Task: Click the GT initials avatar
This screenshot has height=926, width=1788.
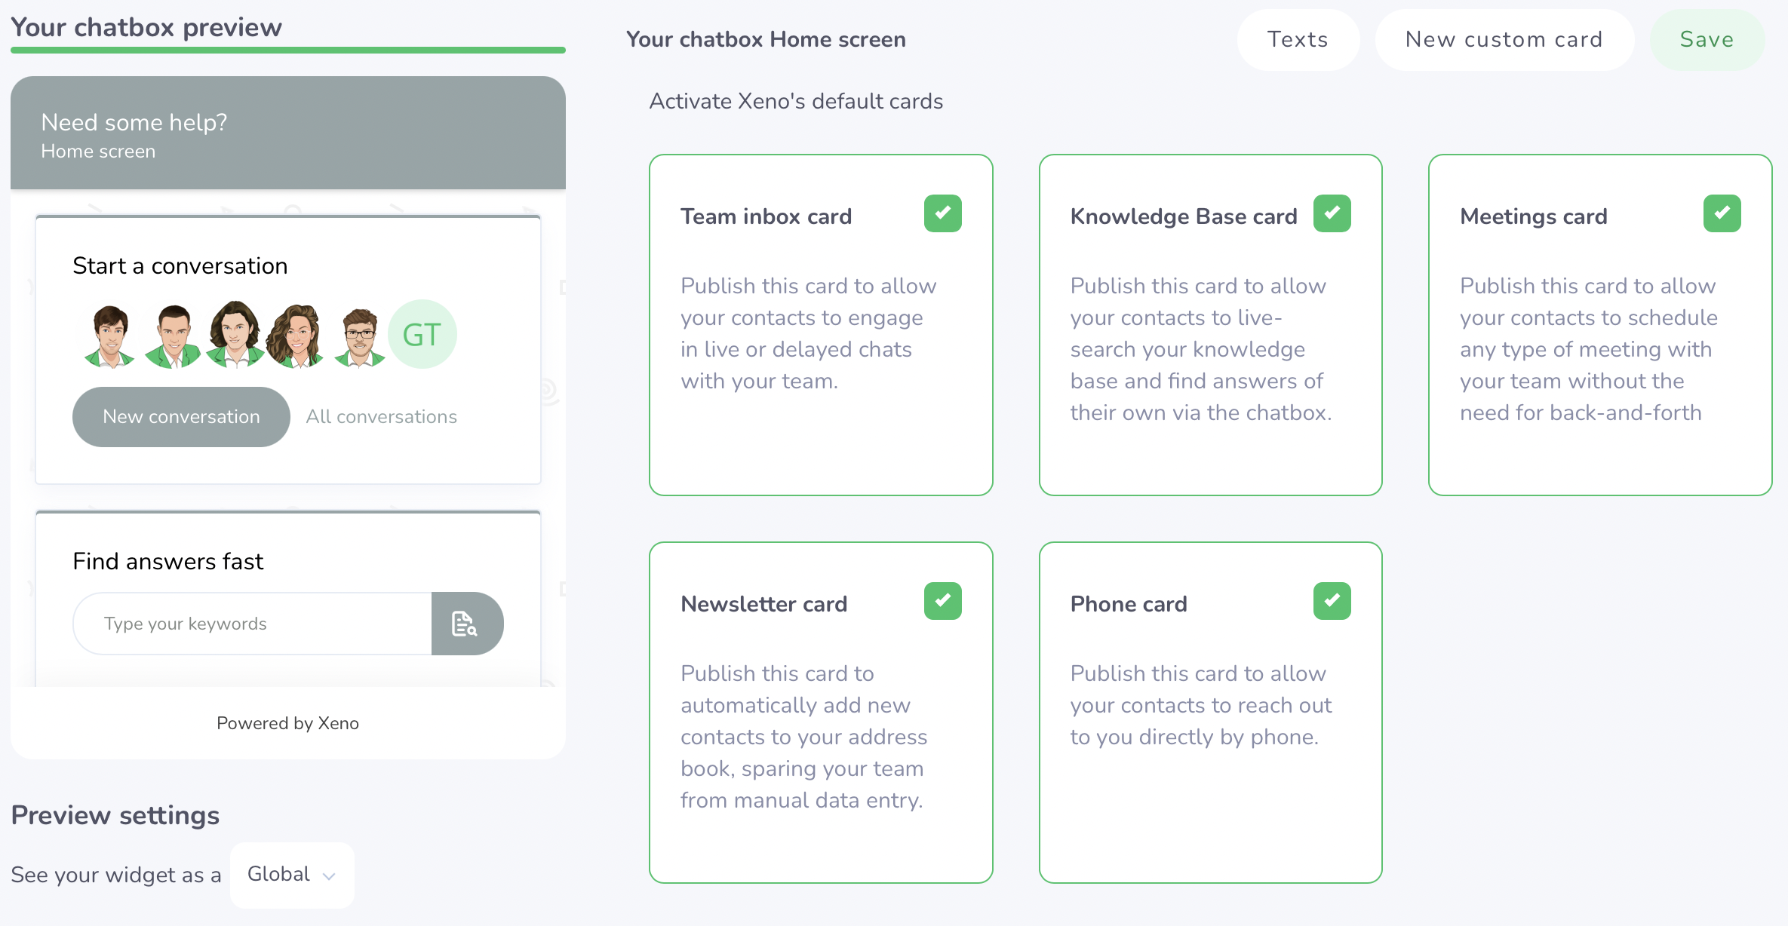Action: (x=422, y=335)
